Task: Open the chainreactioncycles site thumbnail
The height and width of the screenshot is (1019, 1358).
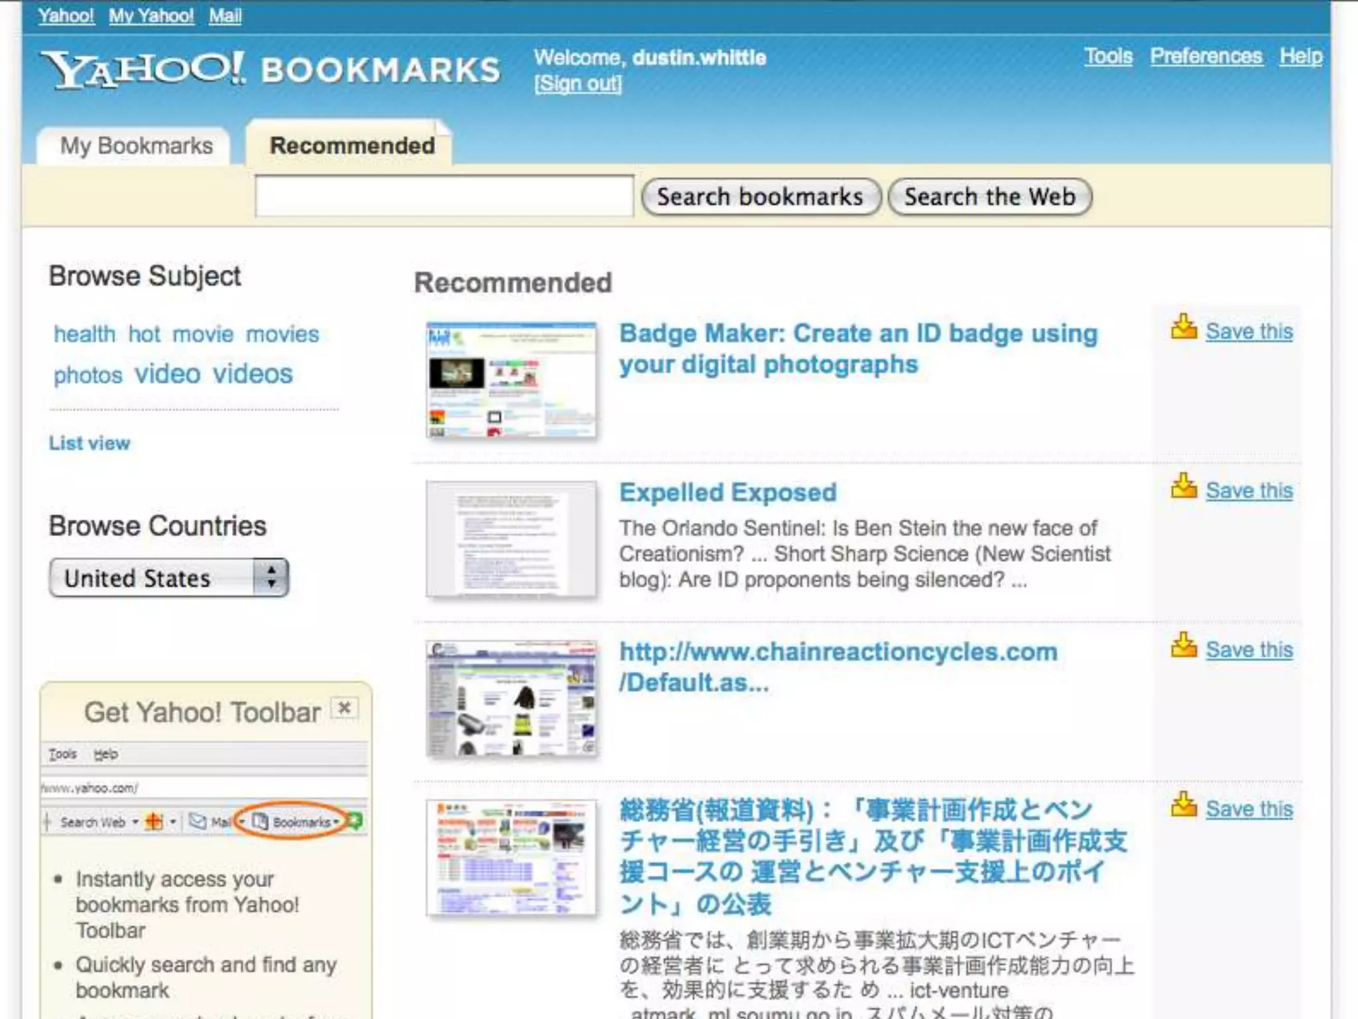Action: click(x=511, y=699)
